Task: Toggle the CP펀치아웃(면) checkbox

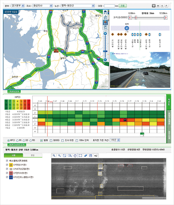Action: (x=7, y=173)
